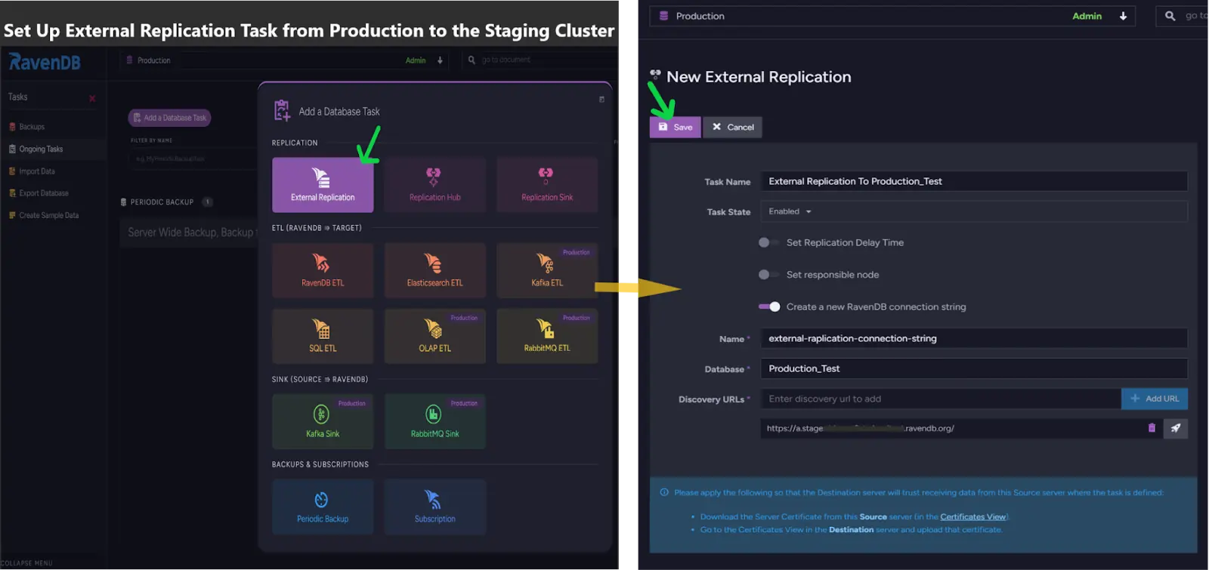Follow the Certificates View link
The image size is (1209, 570).
point(972,516)
